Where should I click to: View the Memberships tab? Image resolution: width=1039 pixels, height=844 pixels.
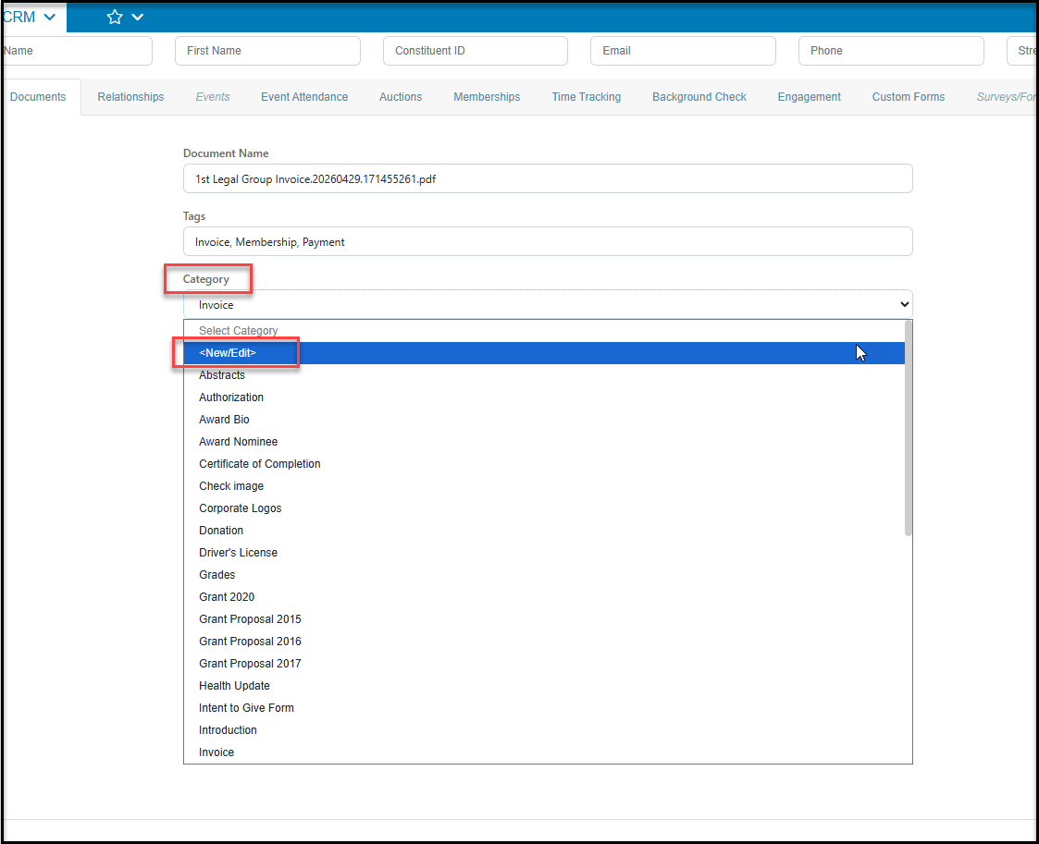coord(487,97)
